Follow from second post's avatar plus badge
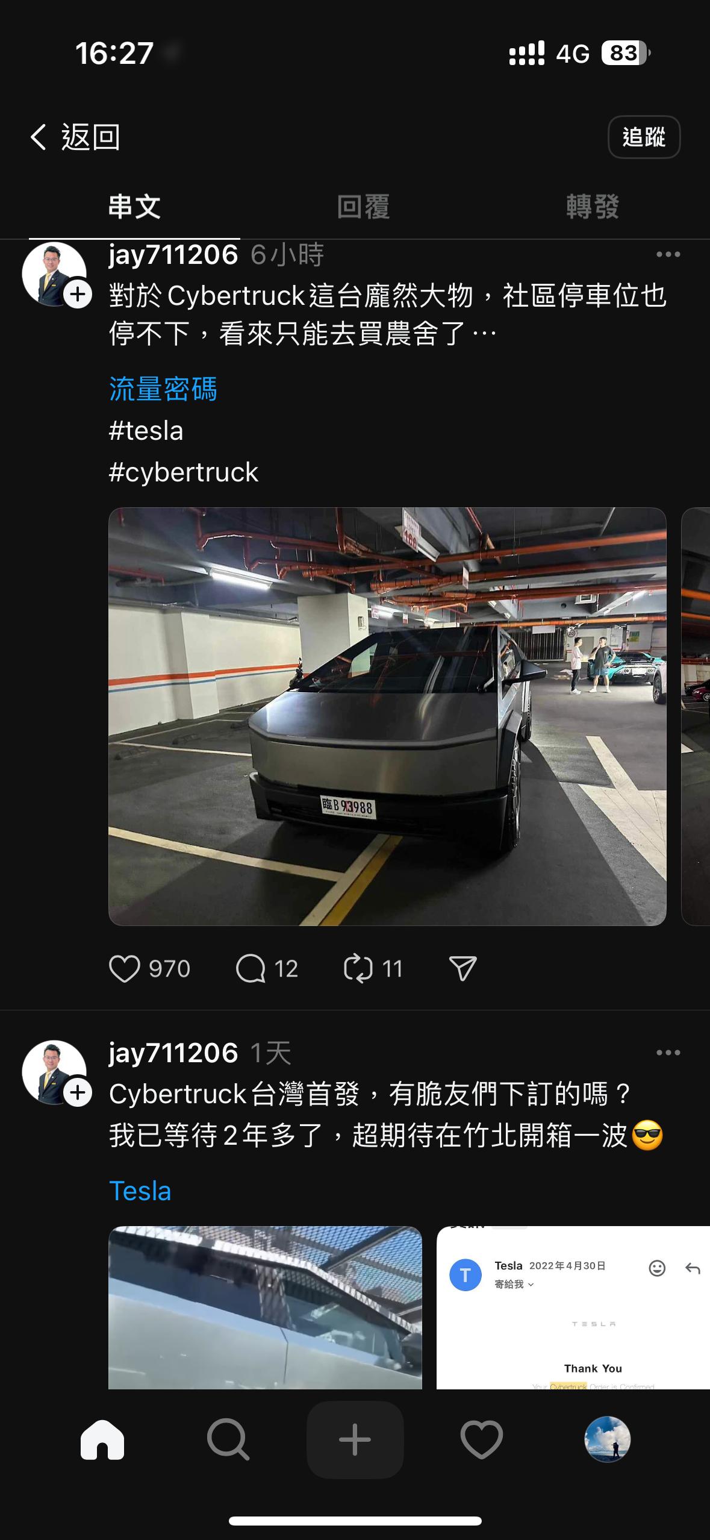The image size is (710, 1540). tap(78, 1093)
